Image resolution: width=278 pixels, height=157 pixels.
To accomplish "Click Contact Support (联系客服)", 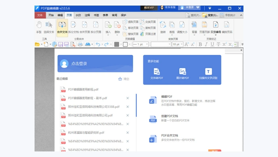I will click(168, 8).
